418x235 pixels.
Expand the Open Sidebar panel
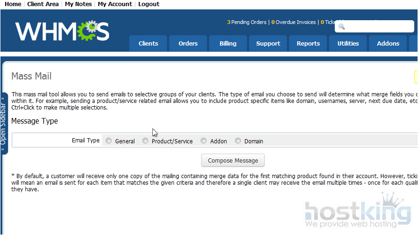point(4,124)
